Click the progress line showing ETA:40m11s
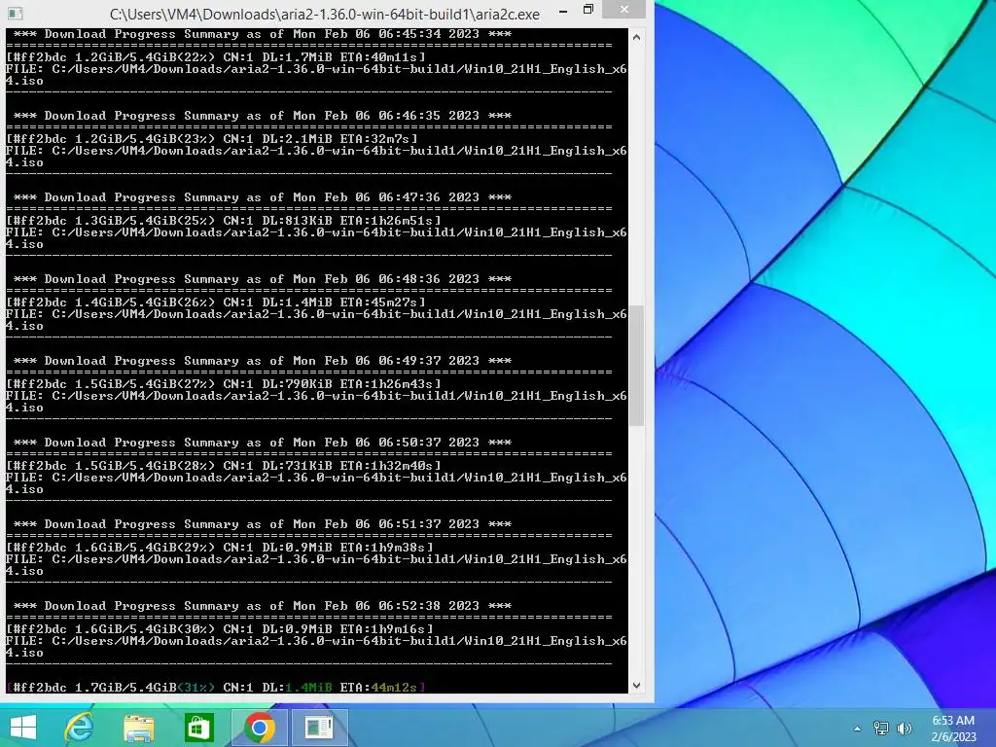 (216, 57)
